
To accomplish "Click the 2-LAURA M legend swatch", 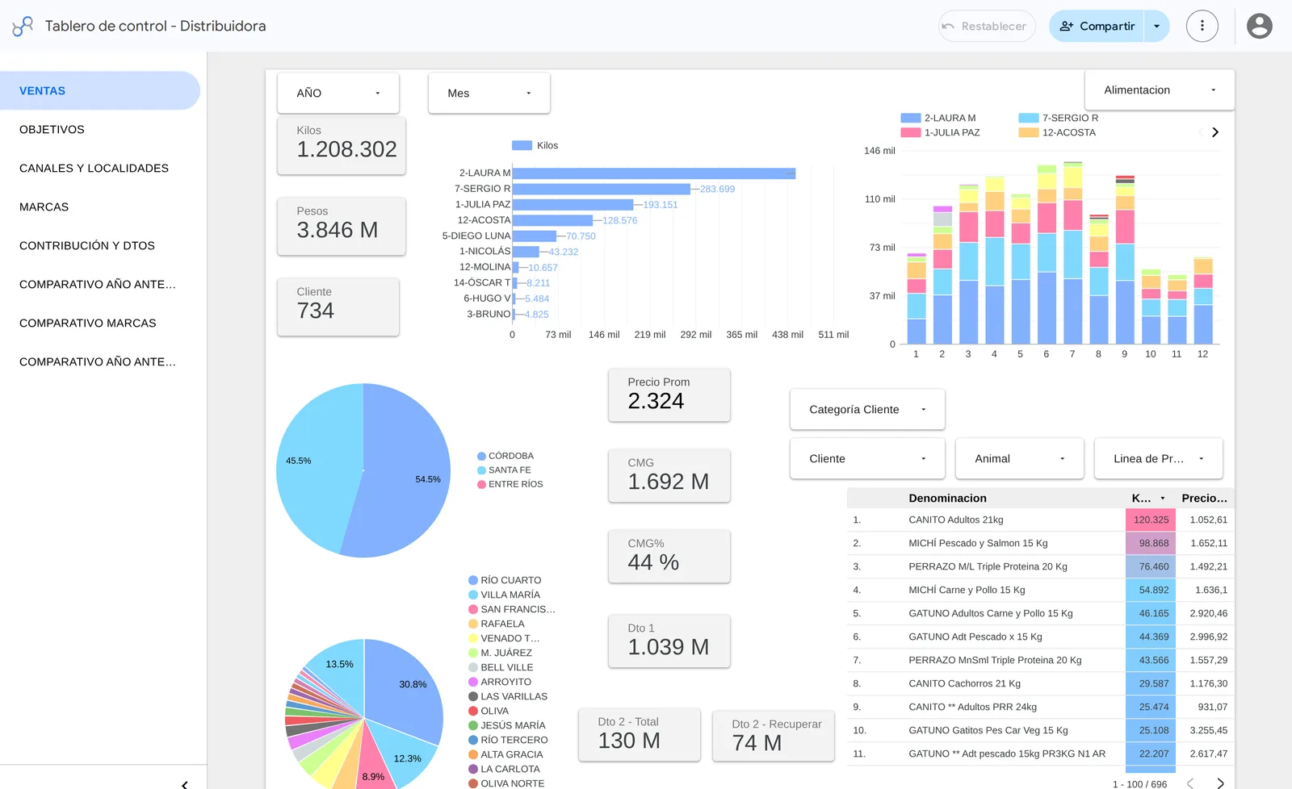I will [x=911, y=118].
